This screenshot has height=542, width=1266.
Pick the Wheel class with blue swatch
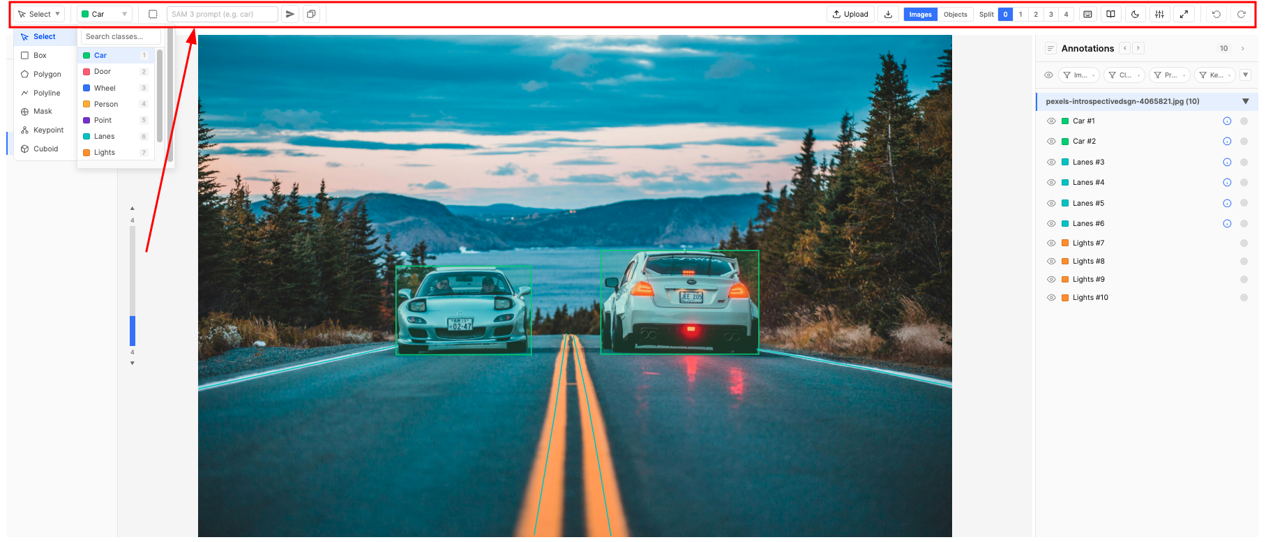[x=116, y=89]
